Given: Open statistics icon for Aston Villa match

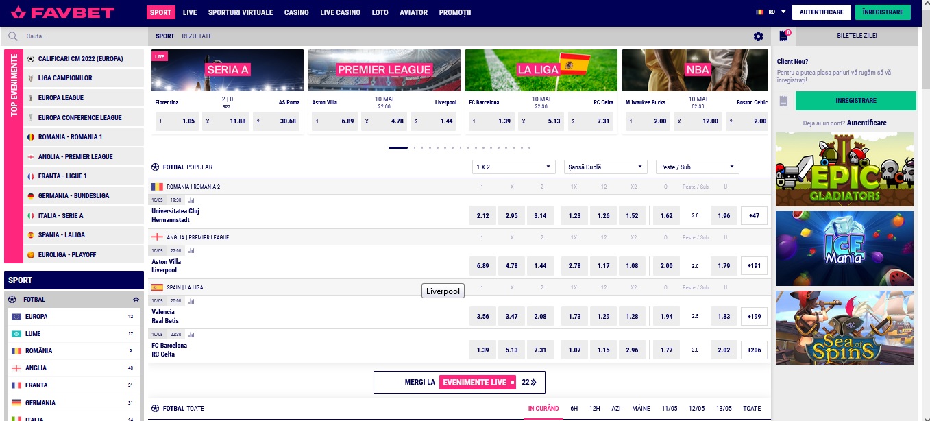Looking at the screenshot, I should point(191,251).
